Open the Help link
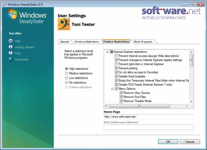 pos(18,41)
